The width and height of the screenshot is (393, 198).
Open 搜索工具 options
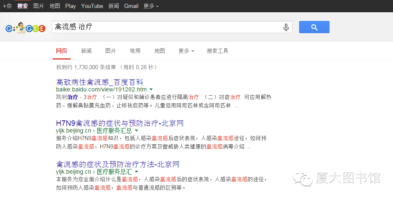(217, 51)
